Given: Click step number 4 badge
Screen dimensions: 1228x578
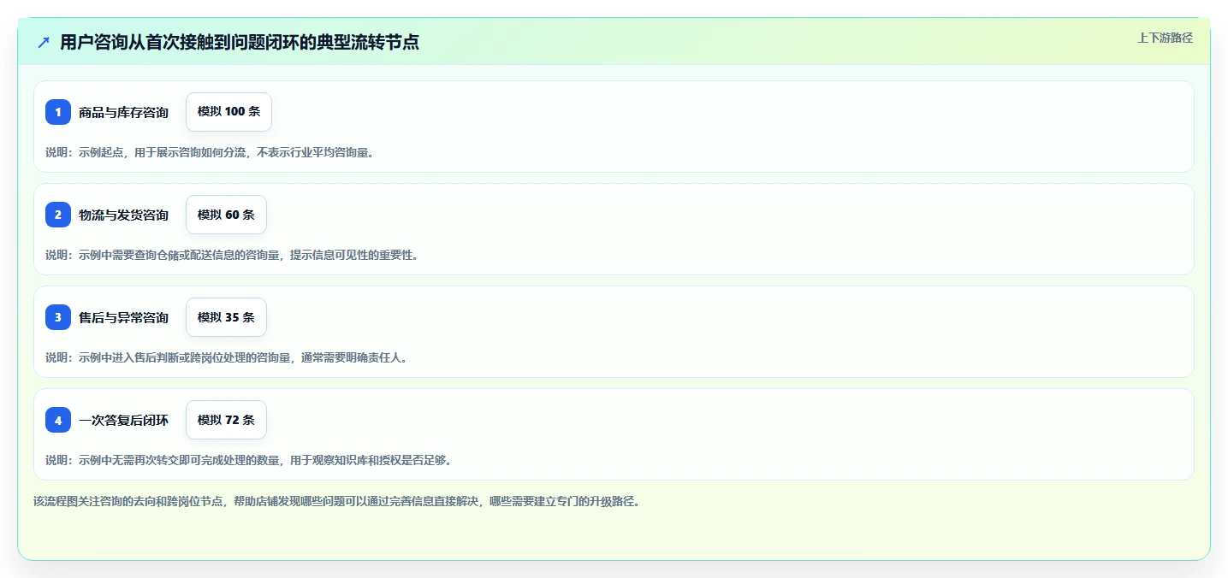Looking at the screenshot, I should pyautogui.click(x=58, y=420).
